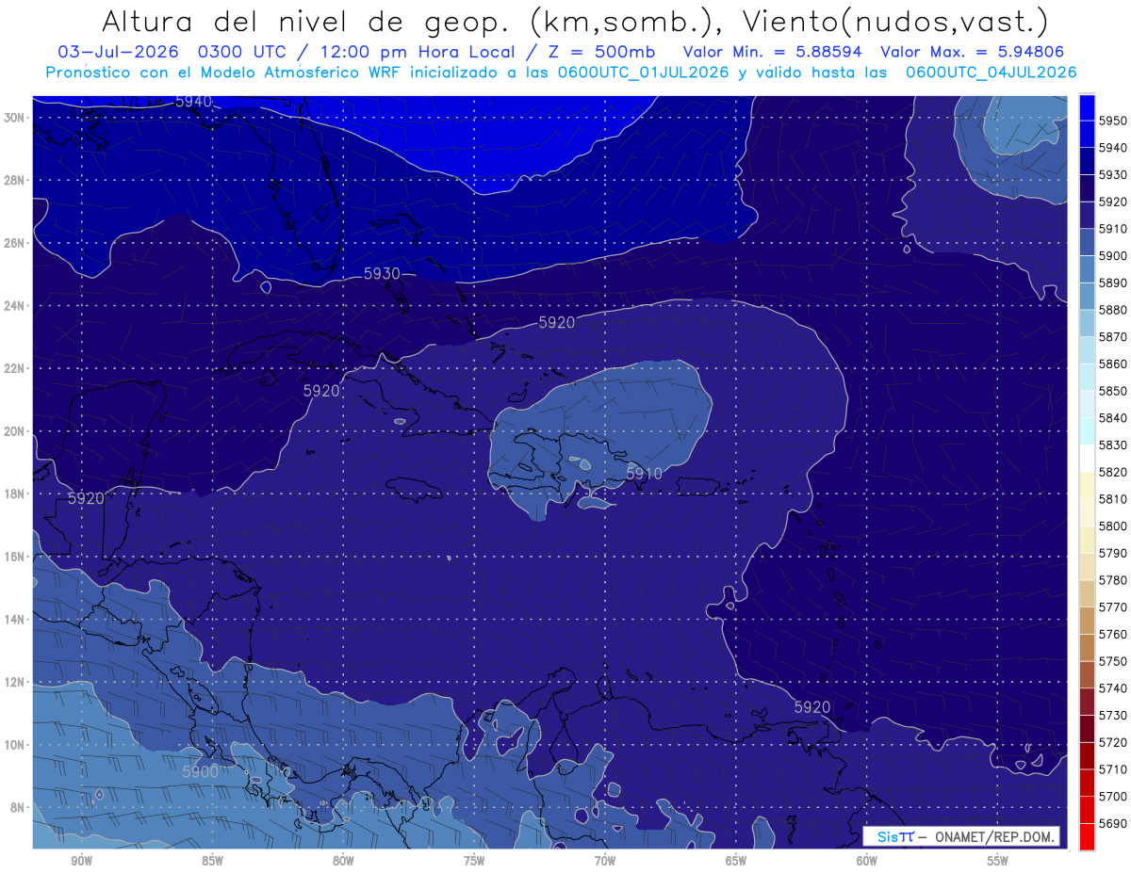Image resolution: width=1131 pixels, height=873 pixels.
Task: Pick the bright red swatch below 5690
Action: pyautogui.click(x=1087, y=836)
